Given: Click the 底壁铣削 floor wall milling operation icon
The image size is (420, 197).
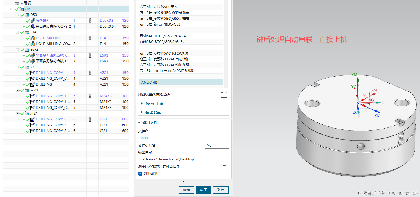Looking at the screenshot, I should click(33, 21).
